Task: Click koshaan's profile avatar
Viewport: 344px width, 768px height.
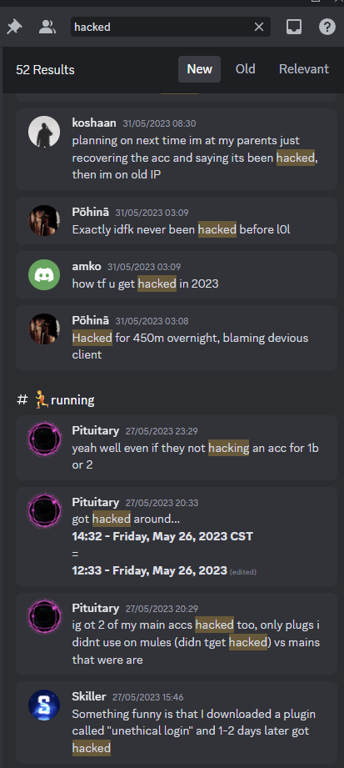Action: (x=44, y=132)
